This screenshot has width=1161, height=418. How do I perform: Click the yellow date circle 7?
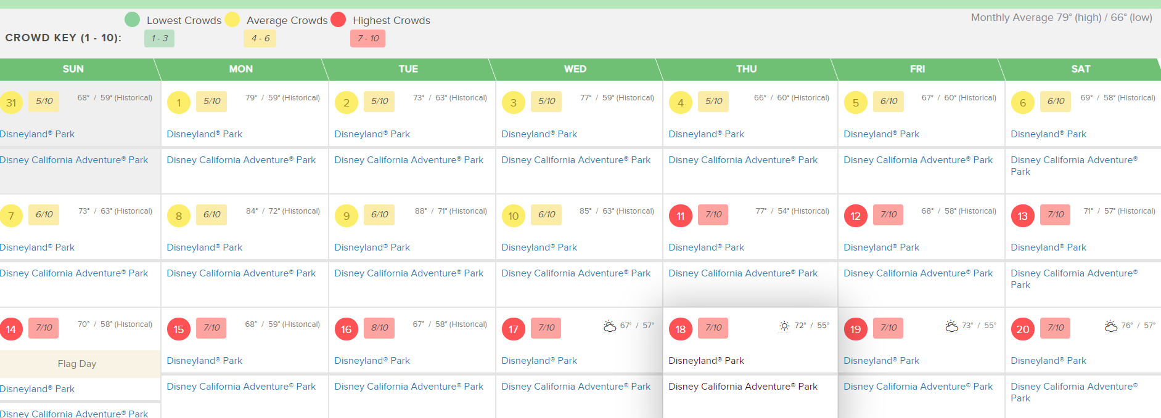pyautogui.click(x=11, y=216)
